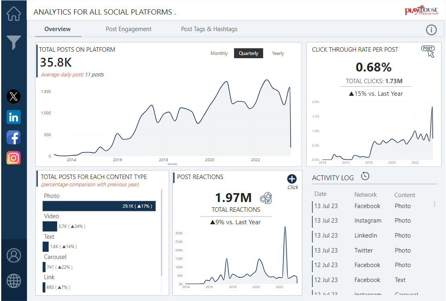The width and height of the screenshot is (446, 301).
Task: Click the globe icon in sidebar
Action: (x=14, y=281)
